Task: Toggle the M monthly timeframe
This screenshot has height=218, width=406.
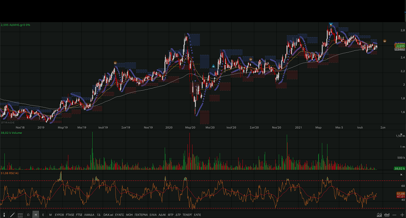Action: (50, 215)
